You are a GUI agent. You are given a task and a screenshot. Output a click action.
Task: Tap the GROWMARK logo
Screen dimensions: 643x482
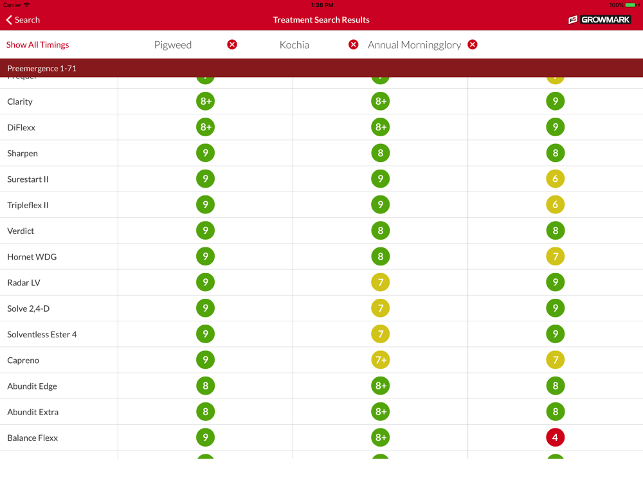(x=599, y=20)
